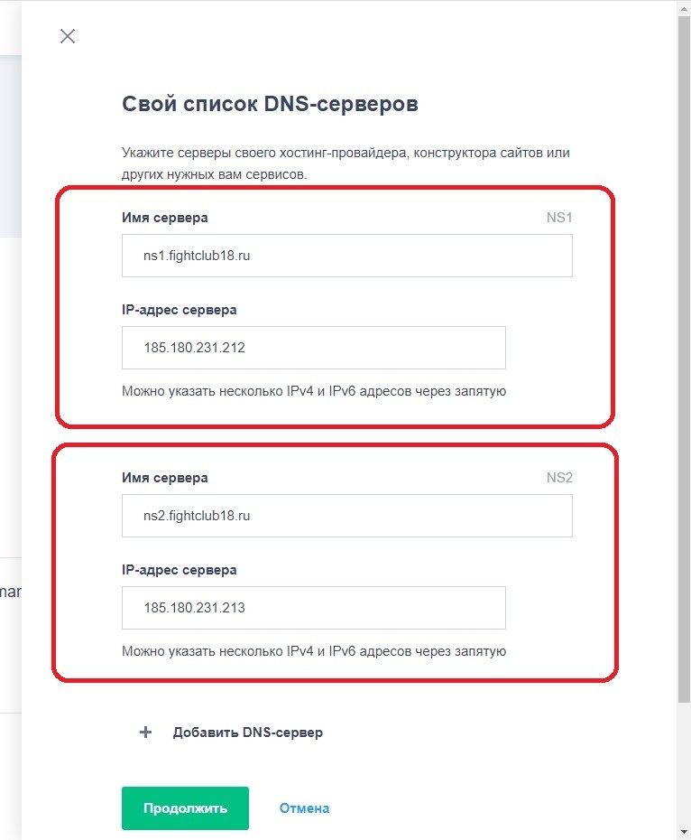Click the Имя сервера label above ns1.fightclub18.ru
691x840 pixels.
[x=164, y=218]
